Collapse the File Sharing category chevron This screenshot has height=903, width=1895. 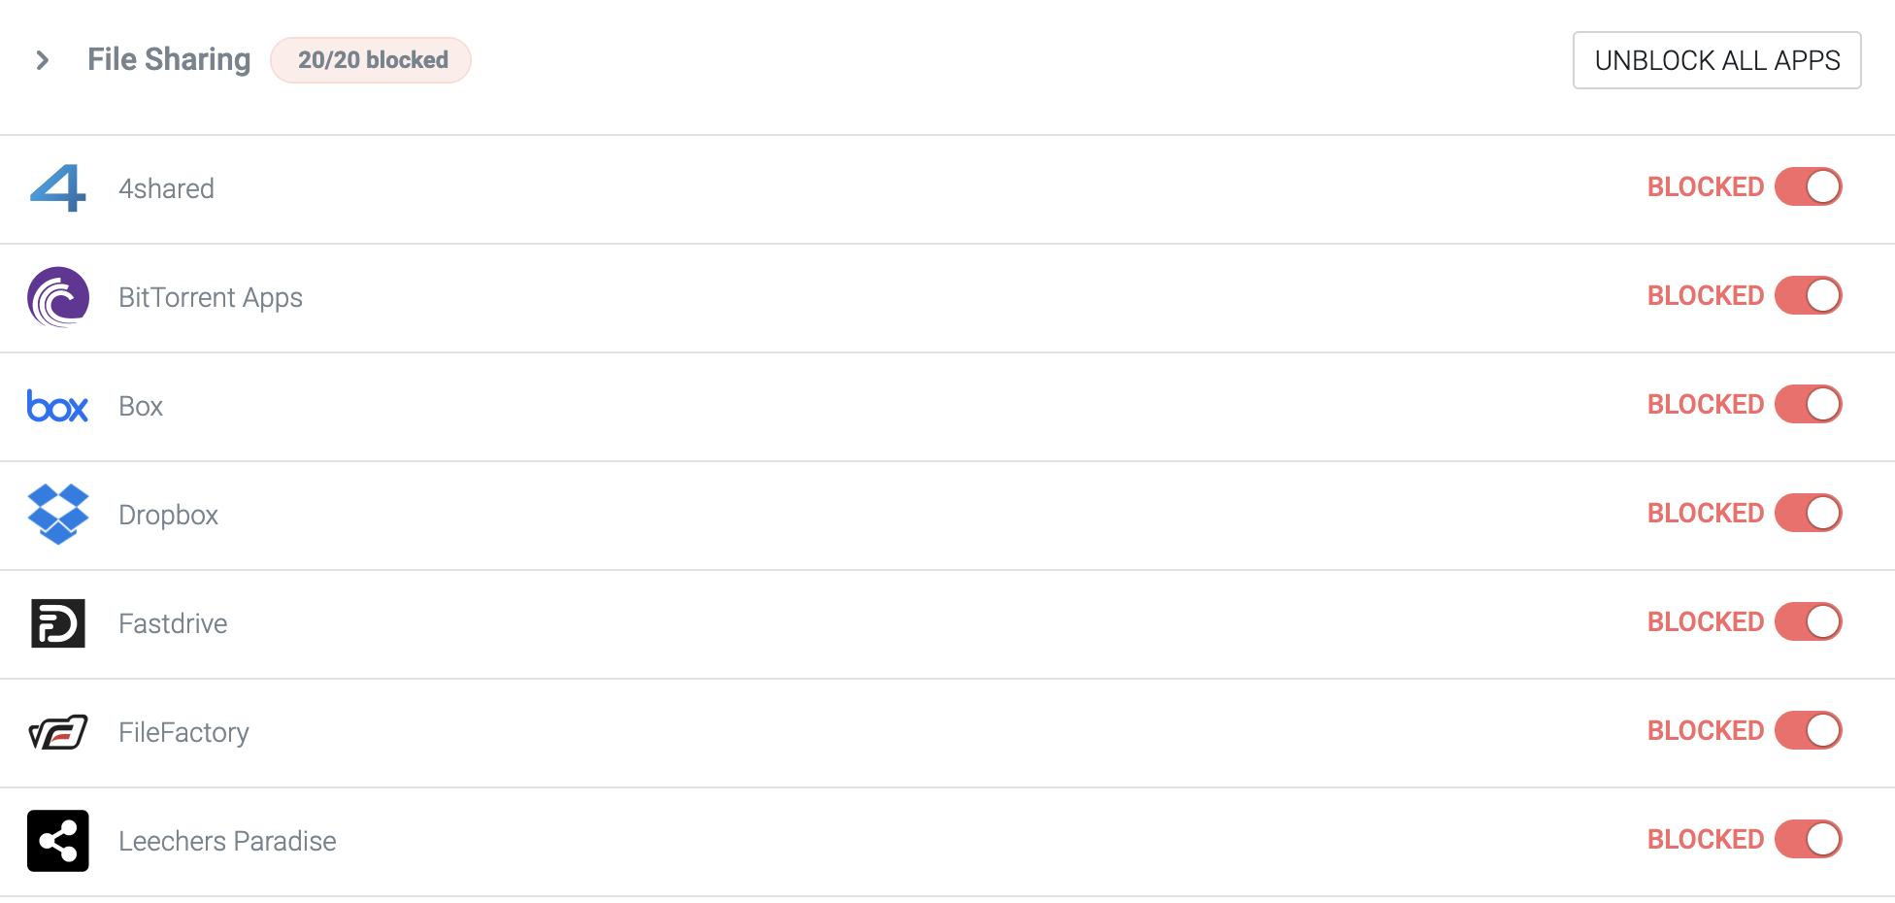tap(42, 60)
